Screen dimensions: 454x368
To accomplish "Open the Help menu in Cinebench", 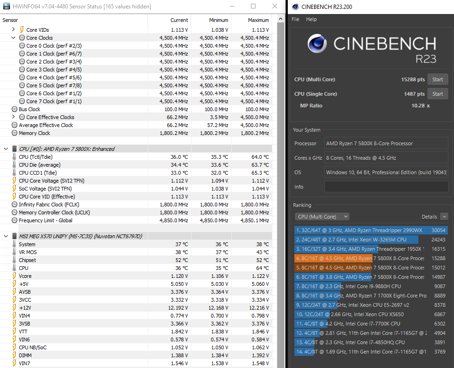I will click(311, 19).
